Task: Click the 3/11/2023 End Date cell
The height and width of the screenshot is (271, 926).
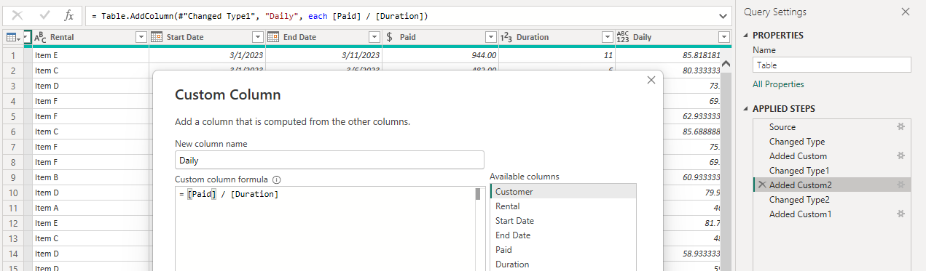Action: (x=323, y=54)
